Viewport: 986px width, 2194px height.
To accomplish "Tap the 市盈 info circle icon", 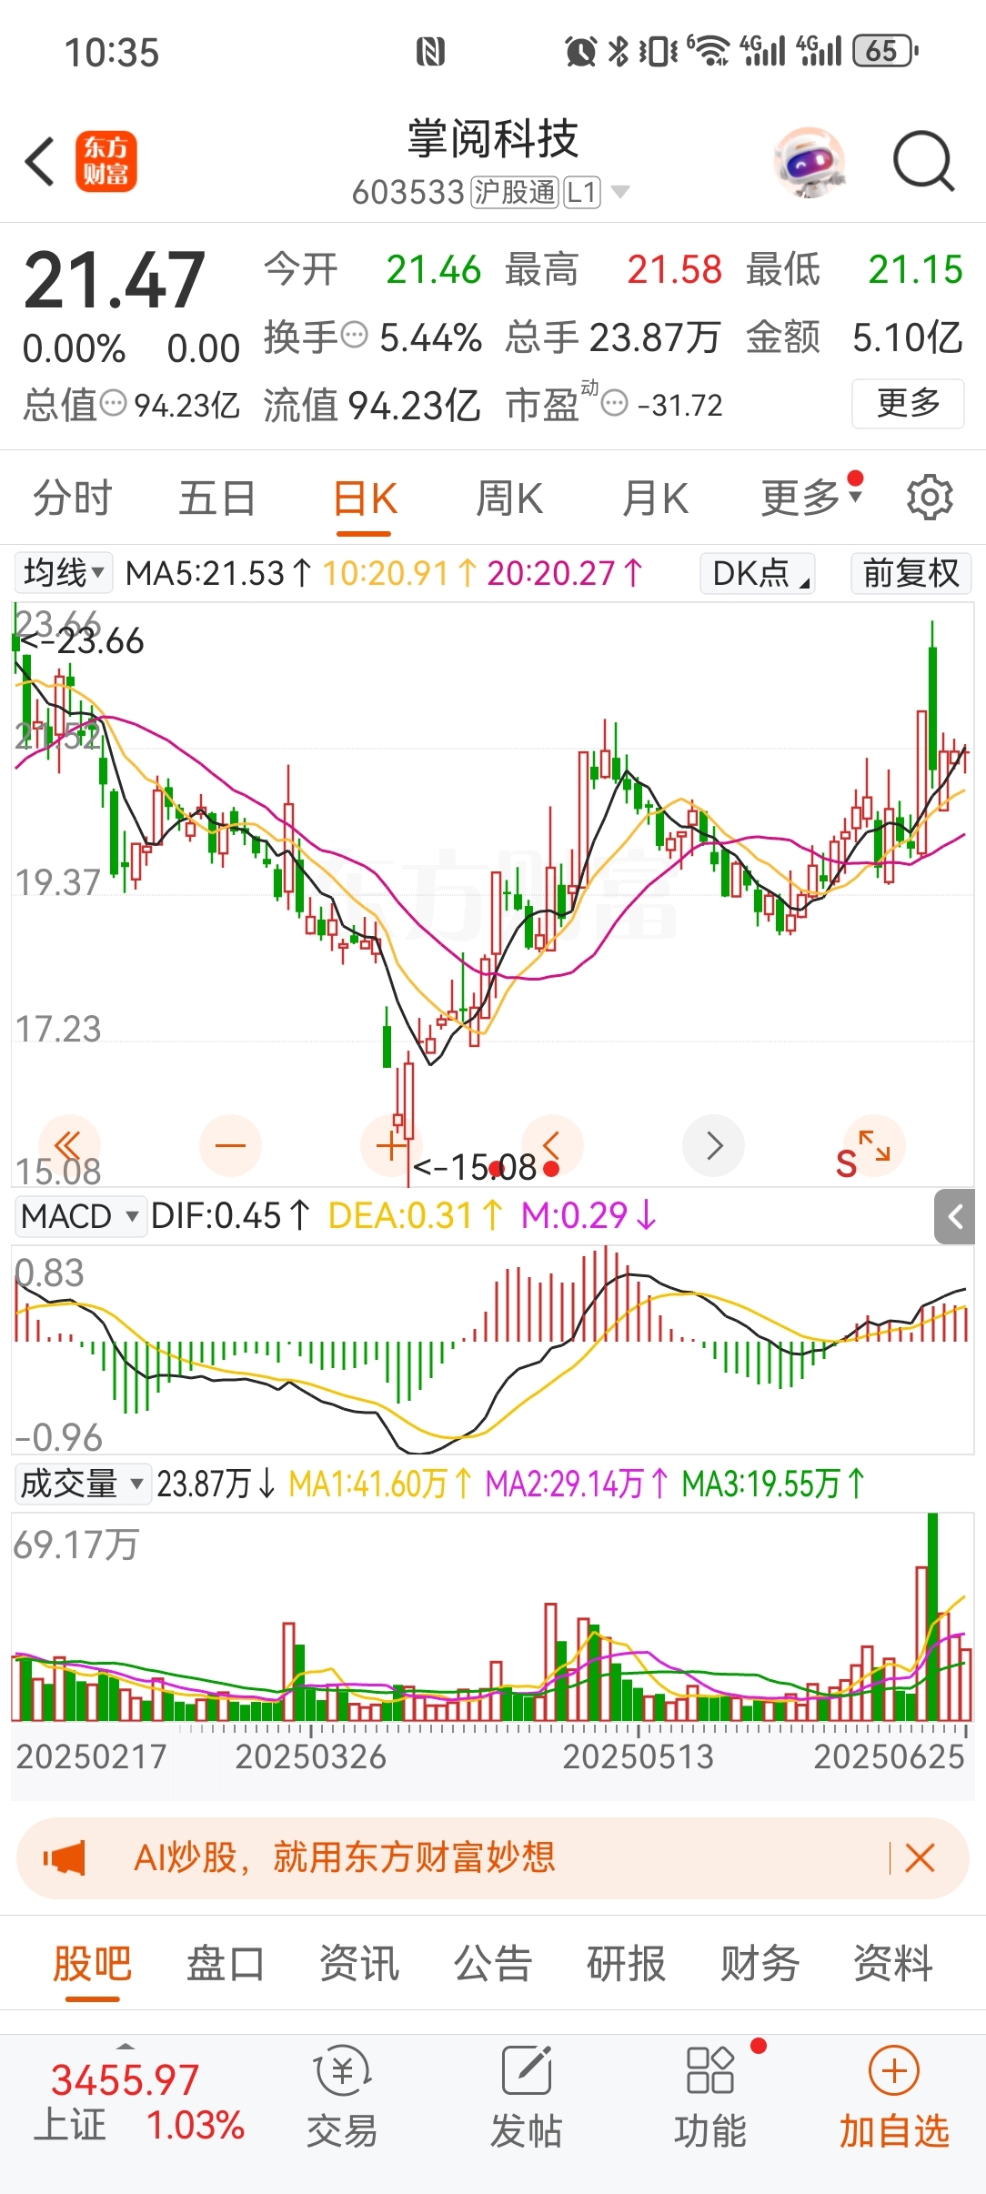I will (x=615, y=403).
